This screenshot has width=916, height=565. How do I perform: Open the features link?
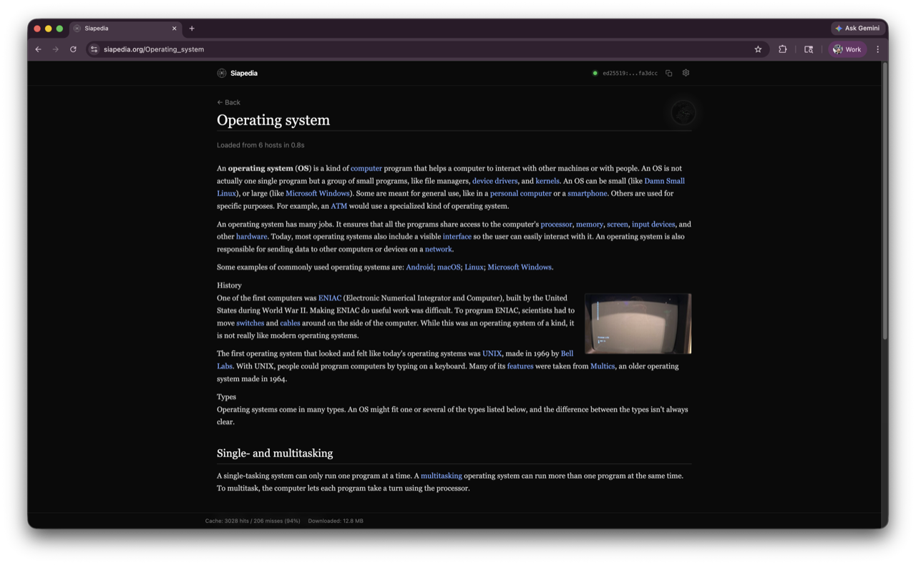click(520, 366)
